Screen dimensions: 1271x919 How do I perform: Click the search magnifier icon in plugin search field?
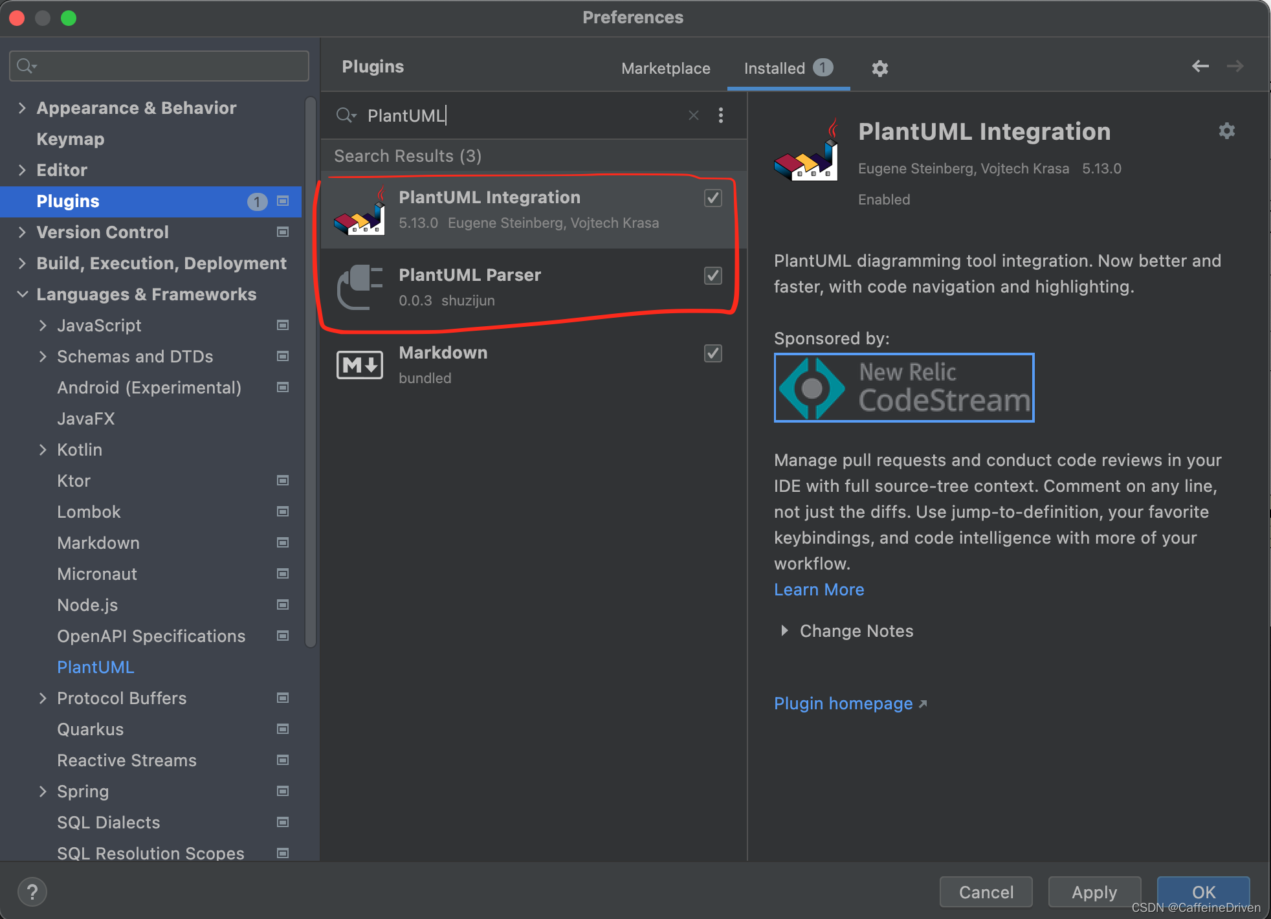[346, 115]
